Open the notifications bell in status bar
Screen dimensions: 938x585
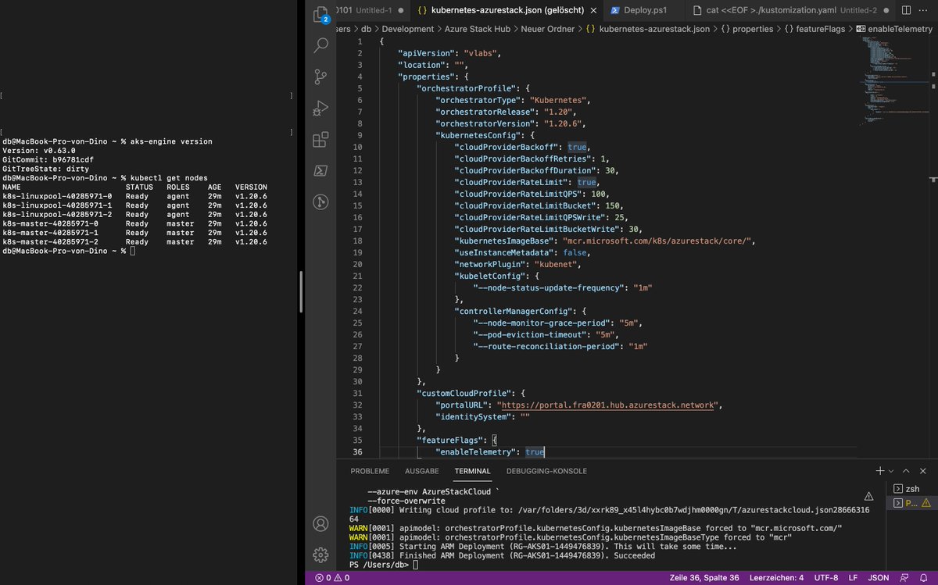tap(924, 578)
